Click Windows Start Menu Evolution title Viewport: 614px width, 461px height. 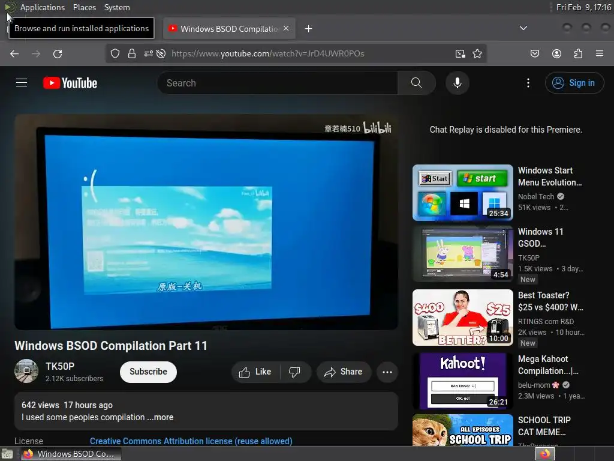550,176
